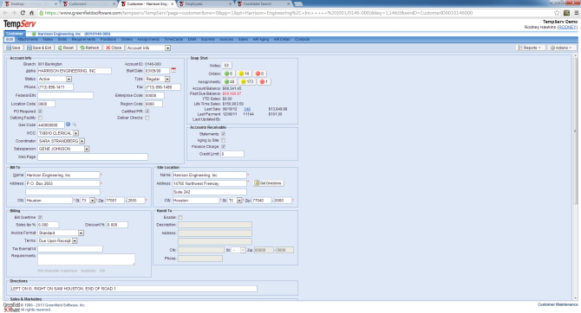Click the Credit Limit input field
This screenshot has height=313, width=581.
click(232, 154)
